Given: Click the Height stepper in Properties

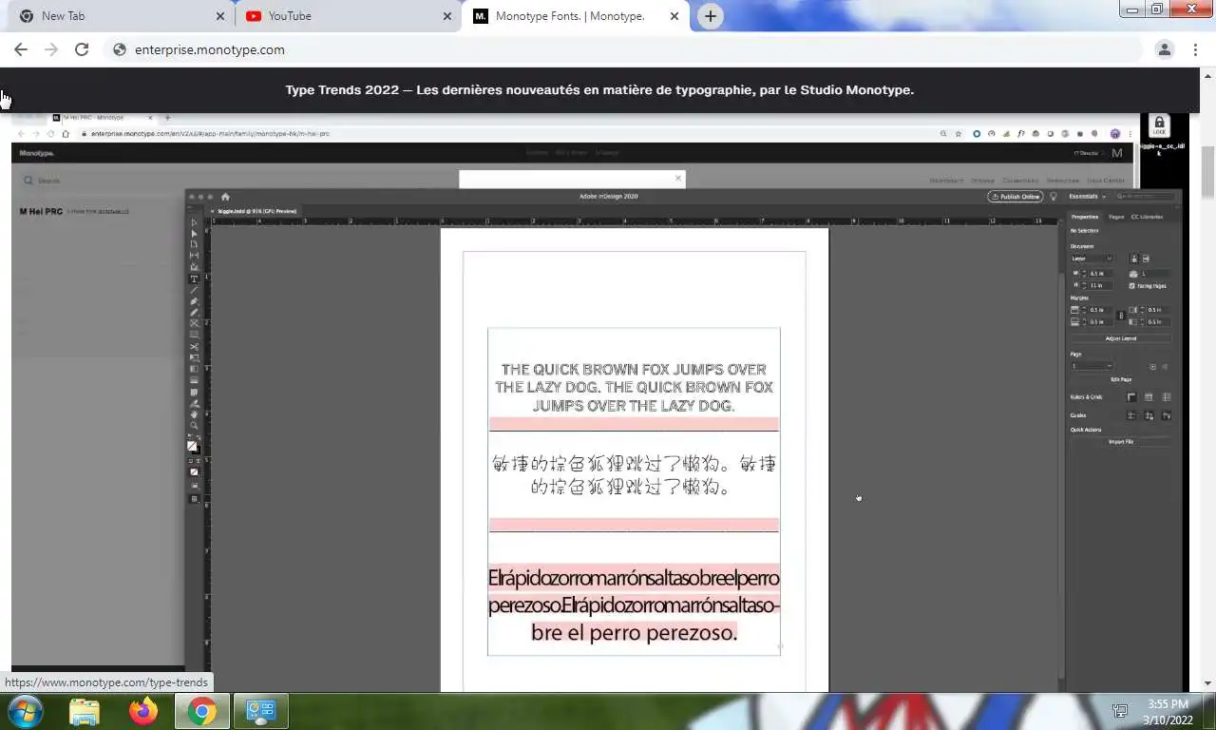Looking at the screenshot, I should pos(1084,285).
